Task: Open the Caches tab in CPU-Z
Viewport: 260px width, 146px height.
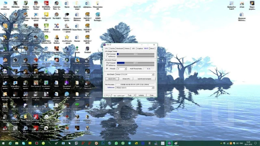Action: pyautogui.click(x=112, y=49)
